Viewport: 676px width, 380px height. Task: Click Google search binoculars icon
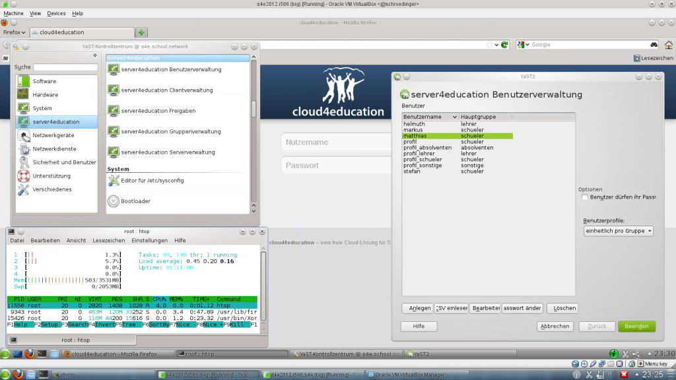pyautogui.click(x=654, y=44)
